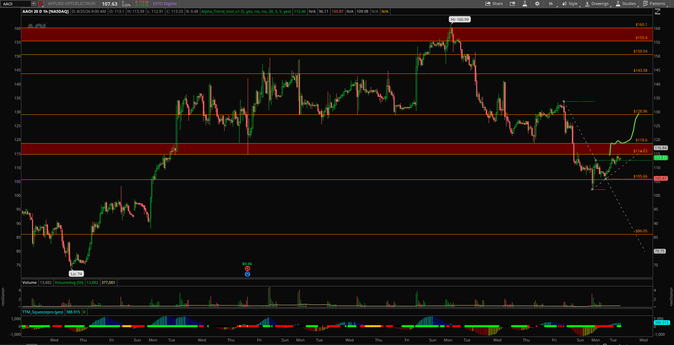This screenshot has width=674, height=345.
Task: Click the $160.1 price level label
Action: pos(641,25)
